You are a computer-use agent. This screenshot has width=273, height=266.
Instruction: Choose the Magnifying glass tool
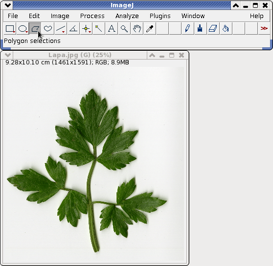[124, 29]
